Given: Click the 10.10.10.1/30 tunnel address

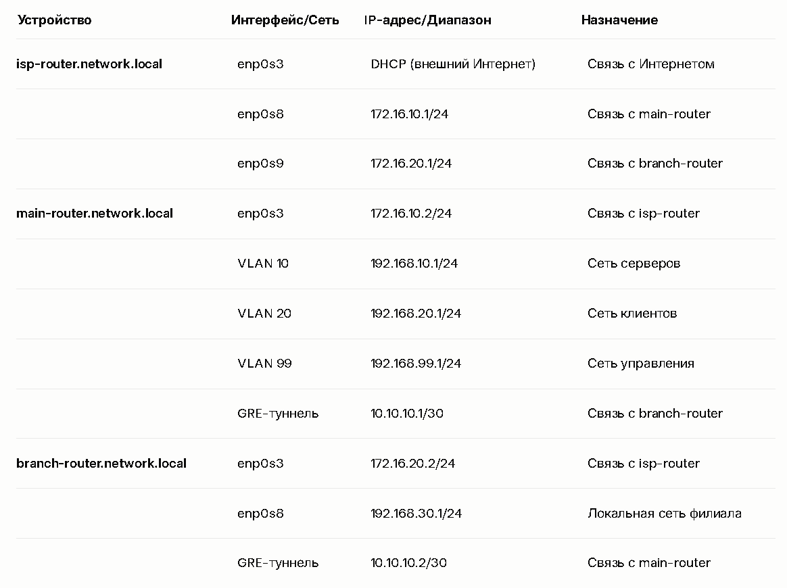Looking at the screenshot, I should (407, 414).
